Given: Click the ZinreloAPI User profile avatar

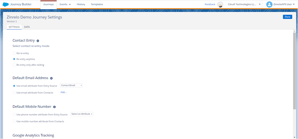Looking at the screenshot, I should tap(269, 4).
